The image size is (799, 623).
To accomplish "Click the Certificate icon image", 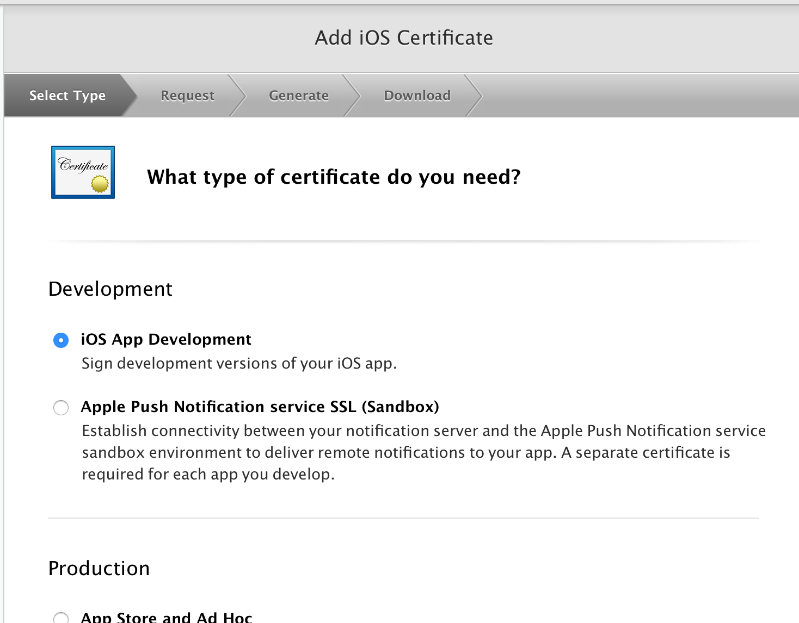I will (83, 172).
